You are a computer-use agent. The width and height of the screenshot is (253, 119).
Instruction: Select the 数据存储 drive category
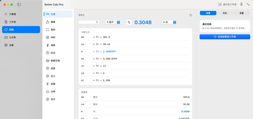tap(58, 61)
